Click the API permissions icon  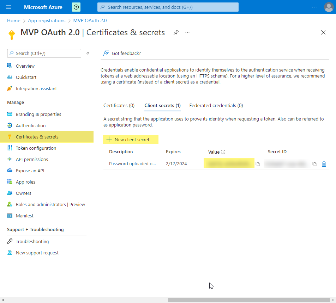pyautogui.click(x=10, y=159)
